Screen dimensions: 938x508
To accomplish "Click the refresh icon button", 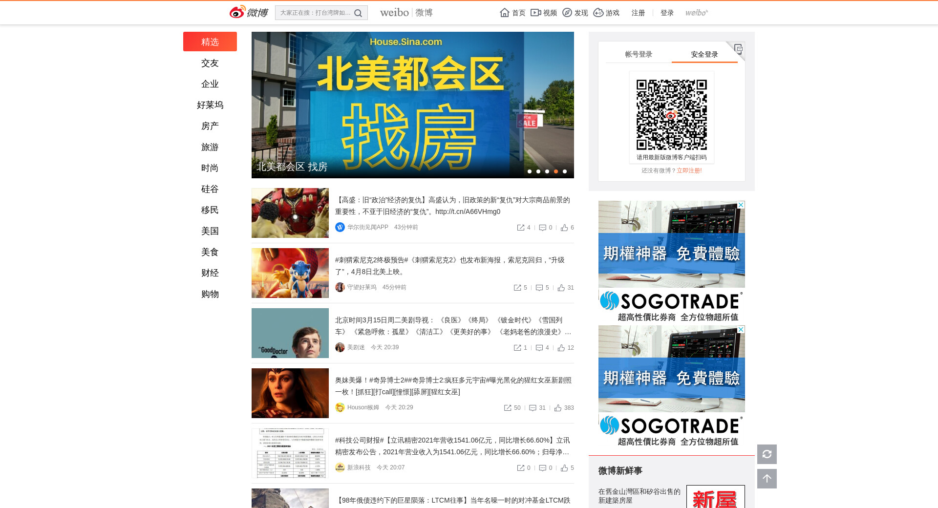I will (767, 454).
